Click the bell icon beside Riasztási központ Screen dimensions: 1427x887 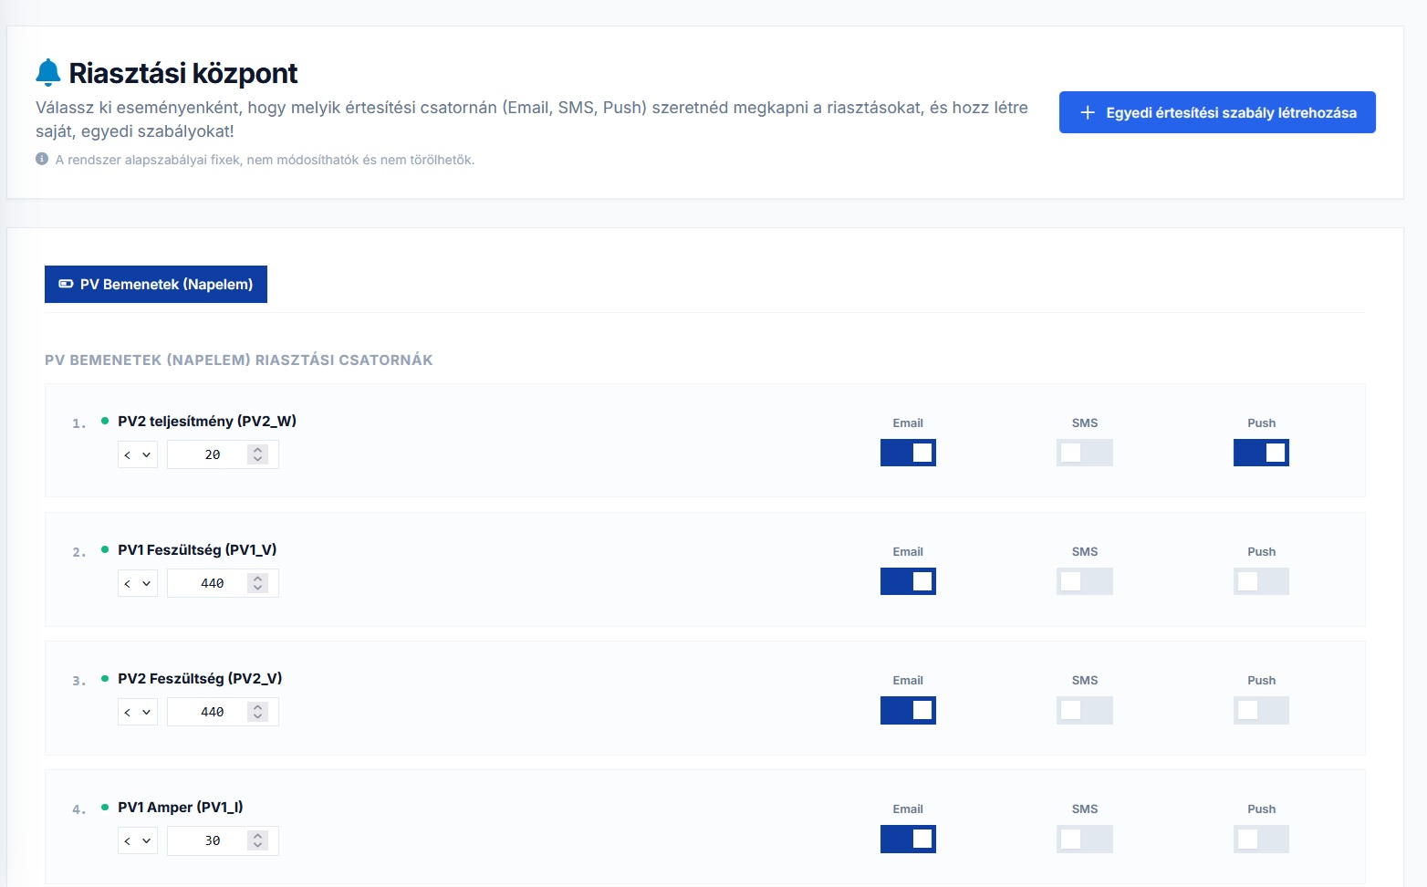click(x=48, y=73)
